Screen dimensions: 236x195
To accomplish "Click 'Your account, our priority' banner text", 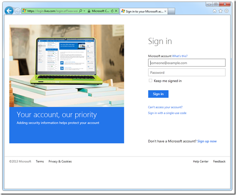I will [57, 115].
